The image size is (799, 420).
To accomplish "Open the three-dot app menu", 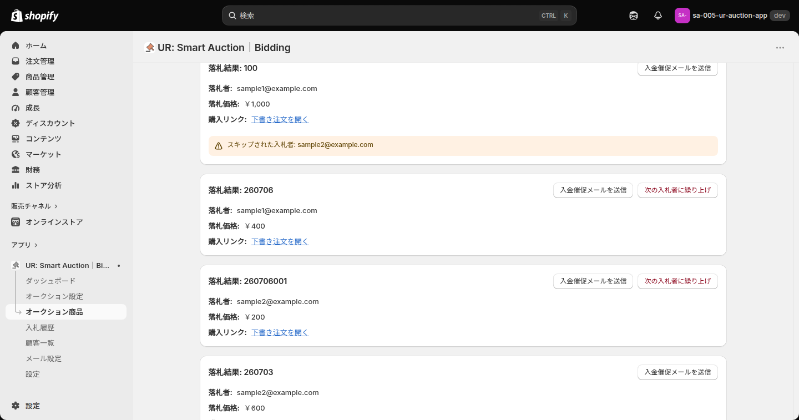I will [x=780, y=48].
